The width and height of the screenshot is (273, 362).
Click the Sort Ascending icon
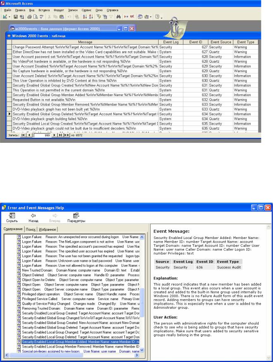tap(85, 17)
